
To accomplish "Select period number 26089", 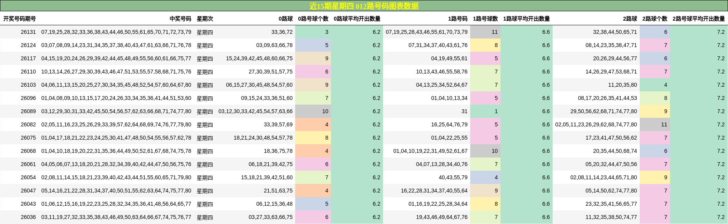I will click(x=28, y=111).
